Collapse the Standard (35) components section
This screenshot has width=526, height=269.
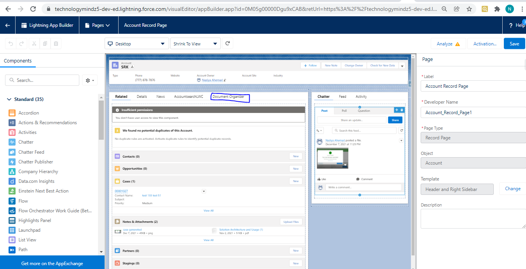click(x=9, y=99)
